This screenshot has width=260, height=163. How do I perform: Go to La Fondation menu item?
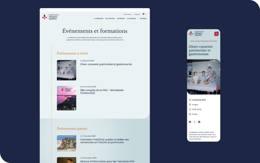click(x=131, y=19)
